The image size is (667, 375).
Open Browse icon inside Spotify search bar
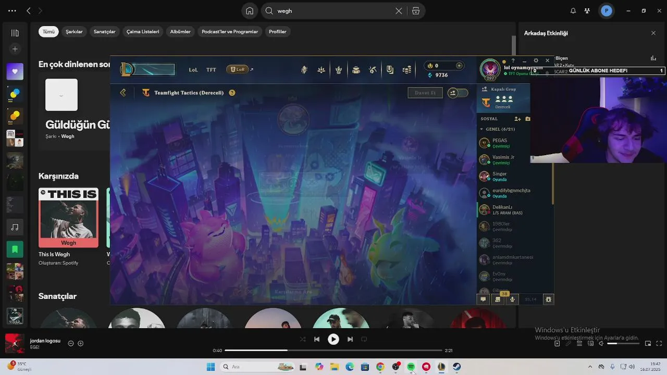416,10
